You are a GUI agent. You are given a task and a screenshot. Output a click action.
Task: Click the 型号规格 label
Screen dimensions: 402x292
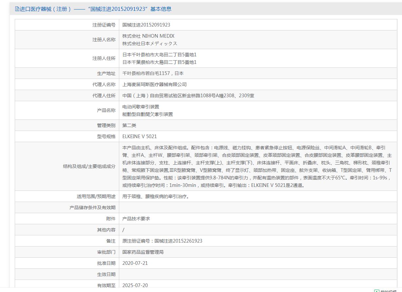point(106,137)
